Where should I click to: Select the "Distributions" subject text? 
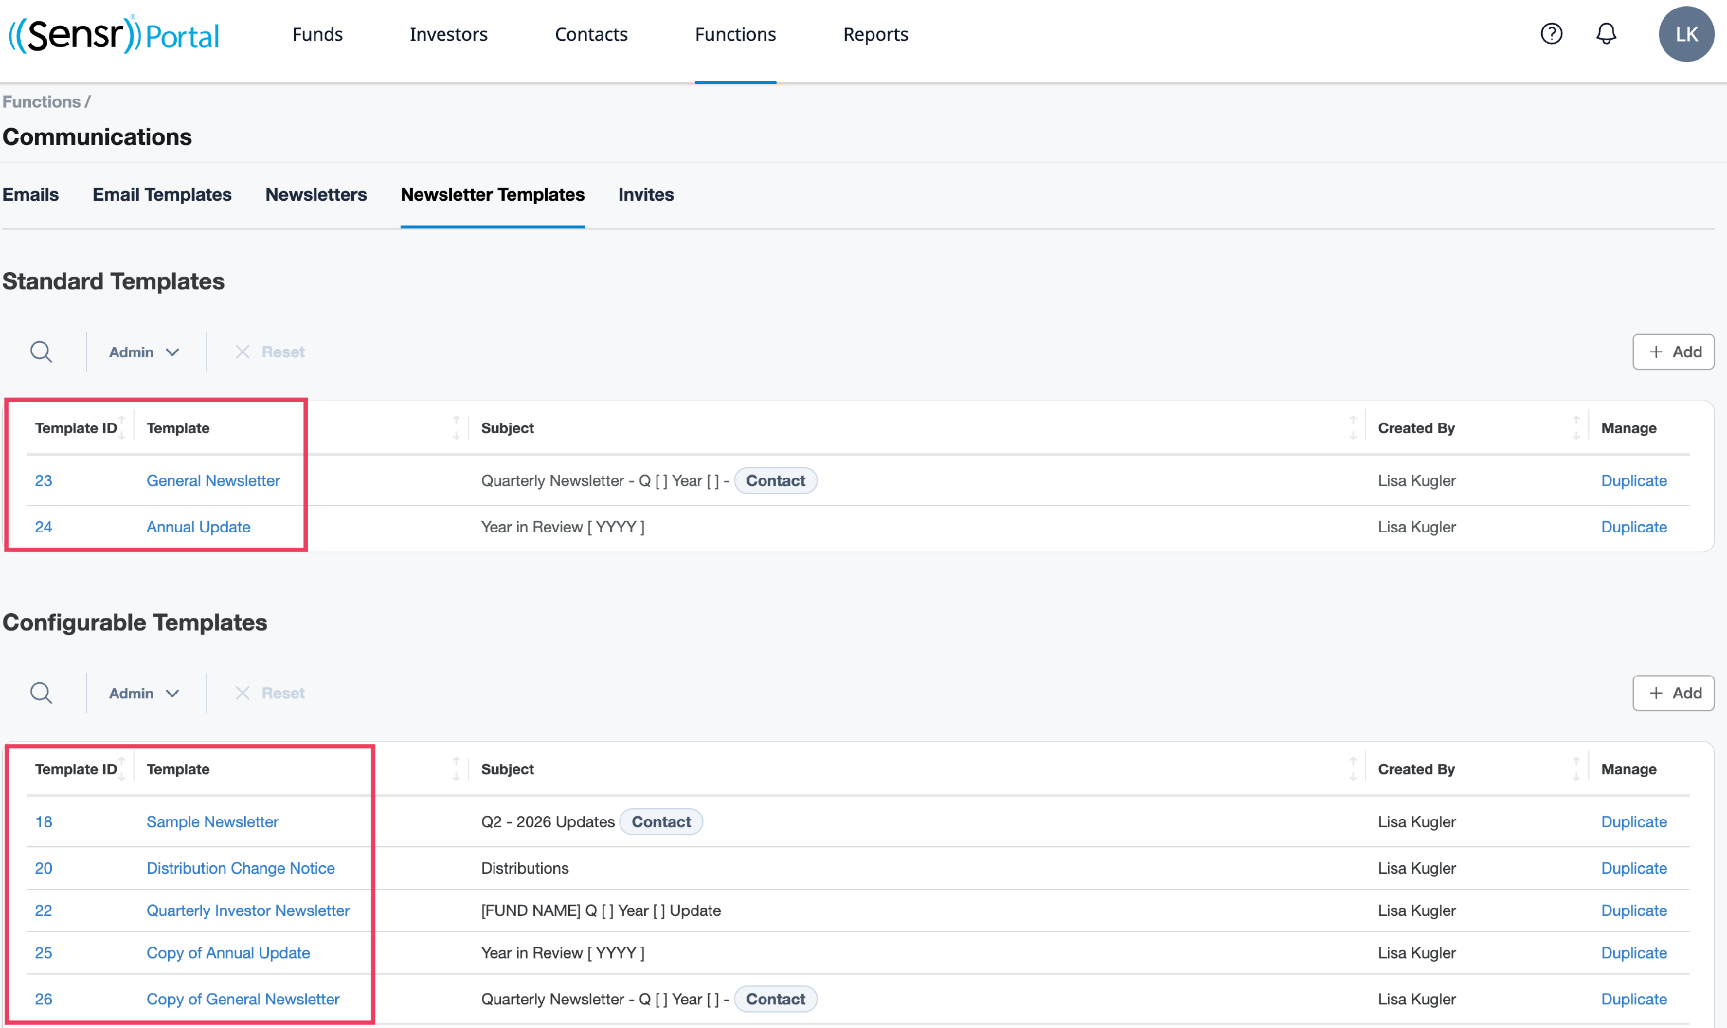[524, 868]
